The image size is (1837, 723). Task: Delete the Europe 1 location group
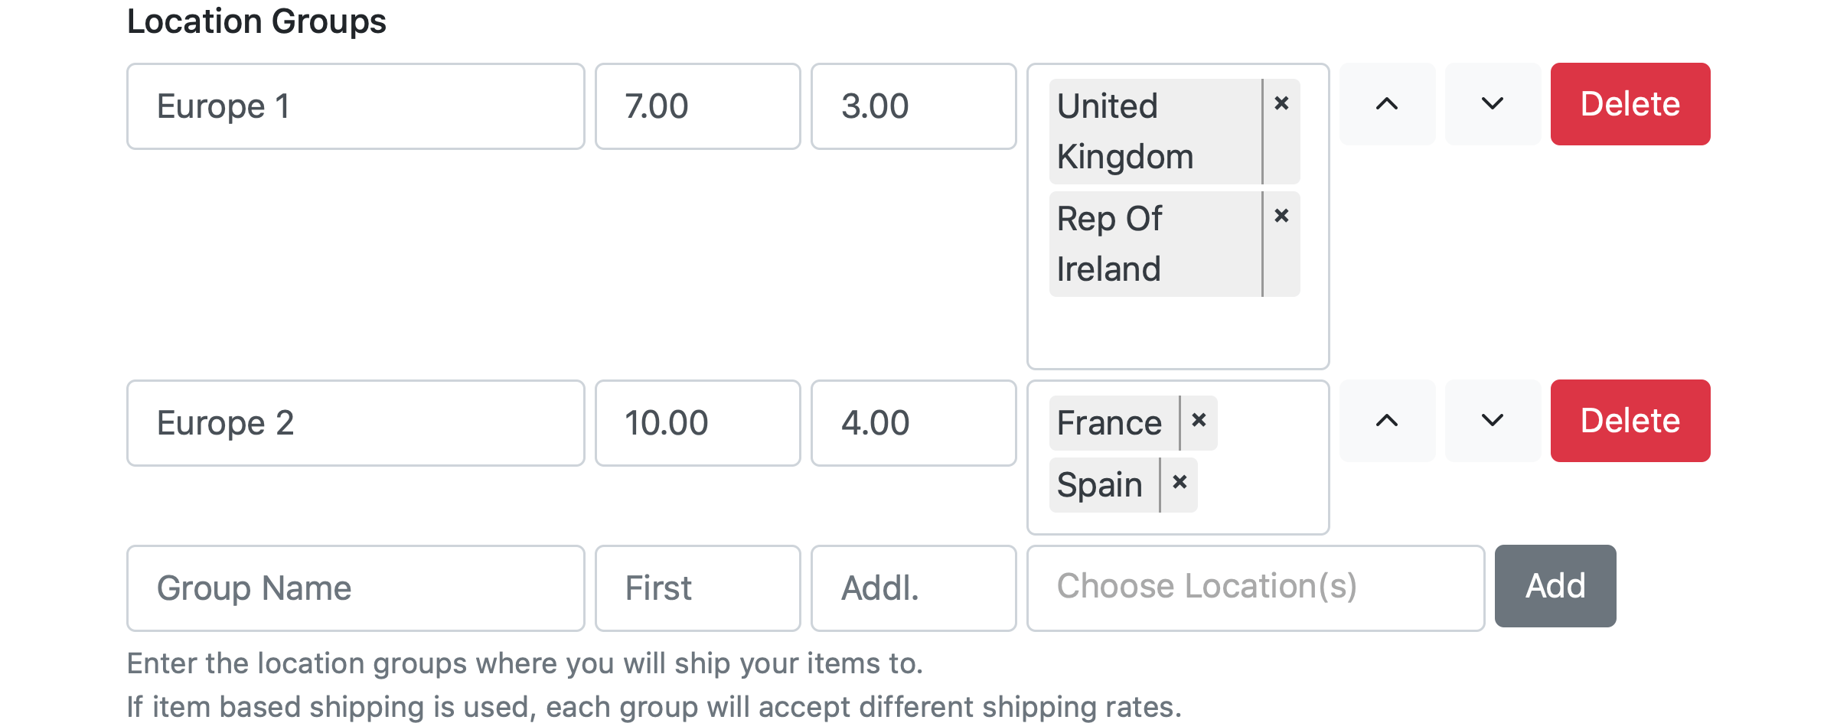[x=1630, y=104]
